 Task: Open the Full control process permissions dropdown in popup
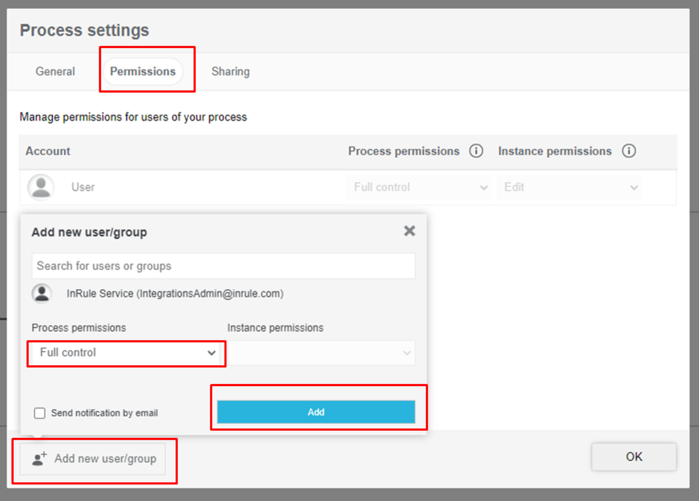tap(126, 353)
